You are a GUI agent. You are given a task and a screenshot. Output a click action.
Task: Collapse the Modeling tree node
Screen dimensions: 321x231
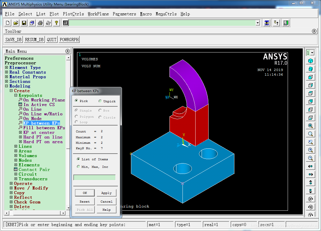7,86
